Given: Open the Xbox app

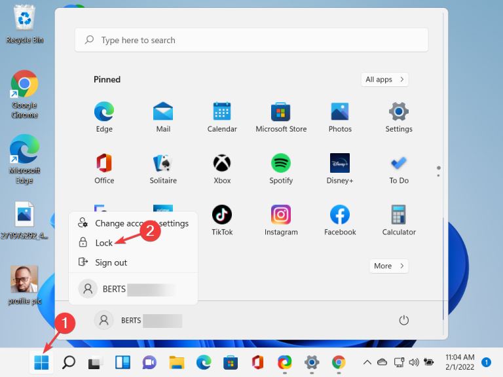Looking at the screenshot, I should 222,168.
